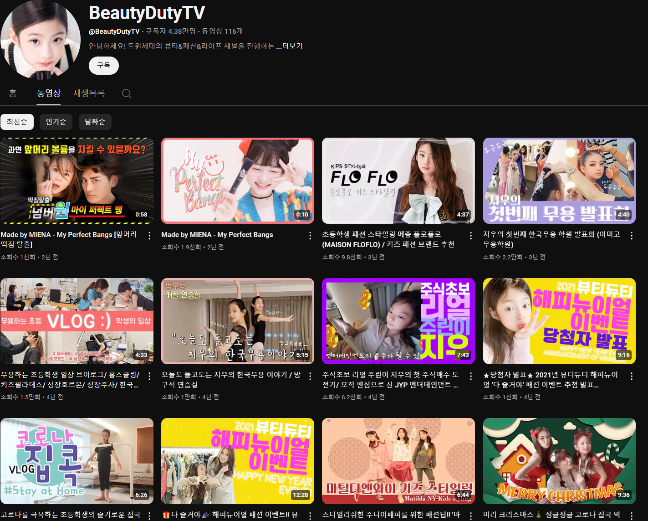Open options menu for 미리 크리스마스 video

[x=632, y=516]
